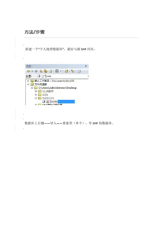Image resolution: width=162 pixels, height=229 pixels.
Task: Click the Forward arrow in catalog toolbar
Action: (x=36, y=71)
